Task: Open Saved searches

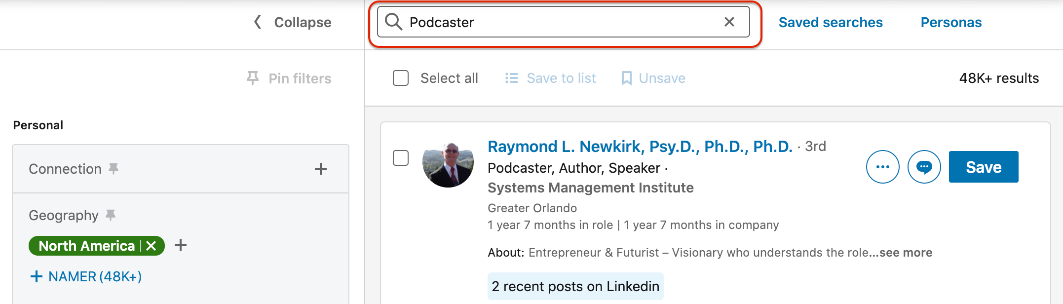Action: [830, 22]
